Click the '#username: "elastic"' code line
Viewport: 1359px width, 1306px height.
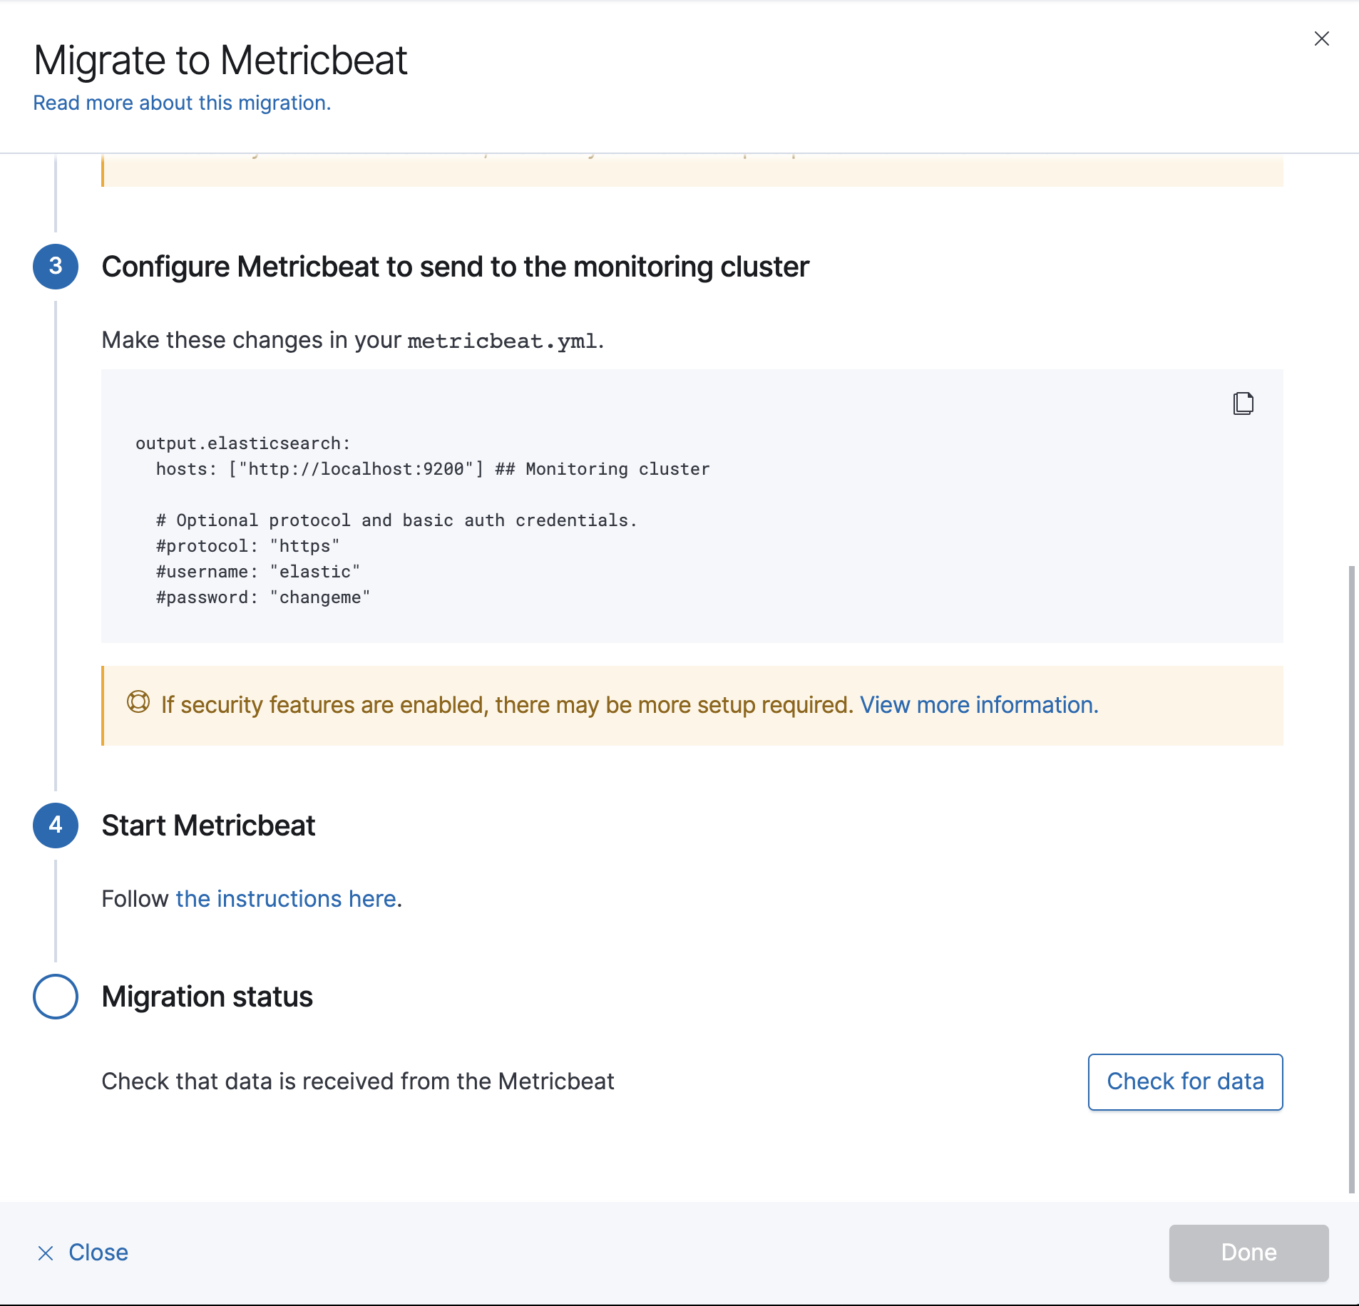[258, 572]
